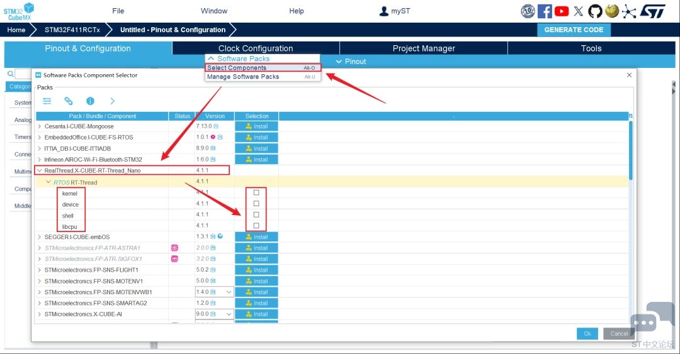680x354 pixels.
Task: Open the YouTube icon link
Action: tap(562, 11)
